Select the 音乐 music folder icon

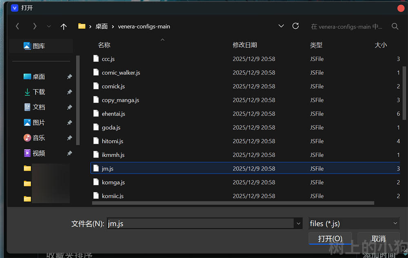27,138
